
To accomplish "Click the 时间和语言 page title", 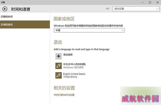I will (21, 9).
